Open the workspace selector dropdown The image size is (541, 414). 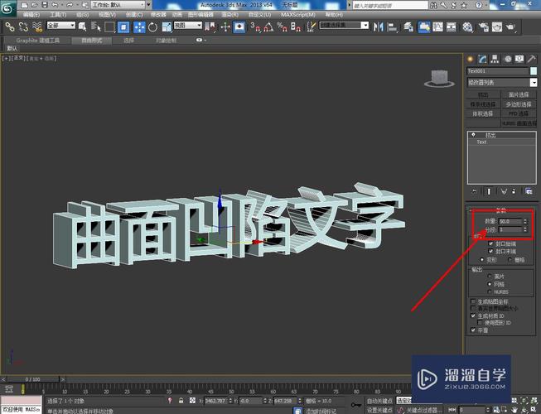118,5
